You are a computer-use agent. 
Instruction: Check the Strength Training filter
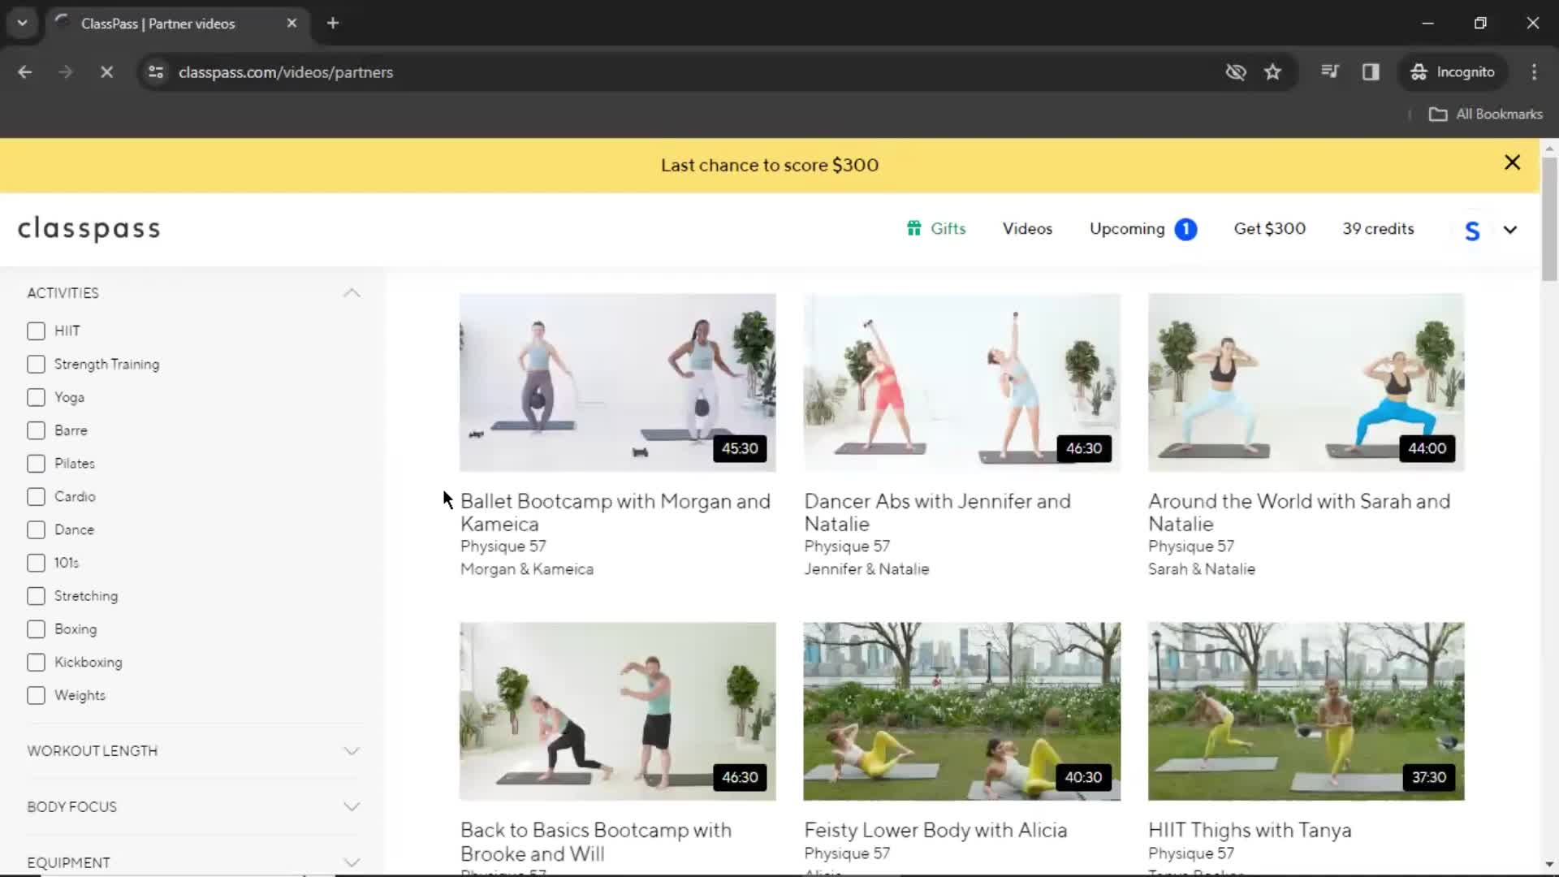click(x=36, y=365)
